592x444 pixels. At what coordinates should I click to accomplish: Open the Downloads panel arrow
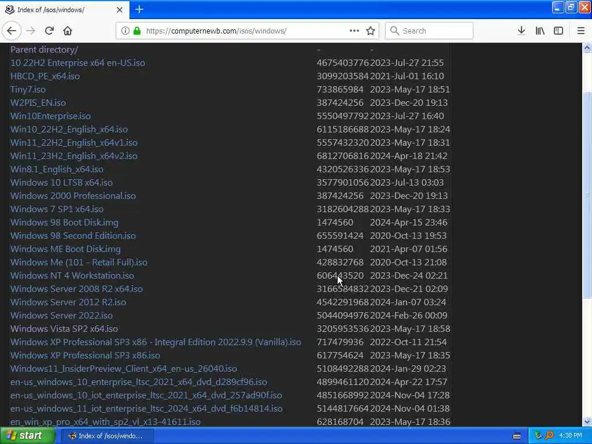[x=521, y=31]
